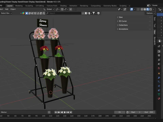
Task: Open the BlenderKit sidebar tab
Action: point(155,41)
